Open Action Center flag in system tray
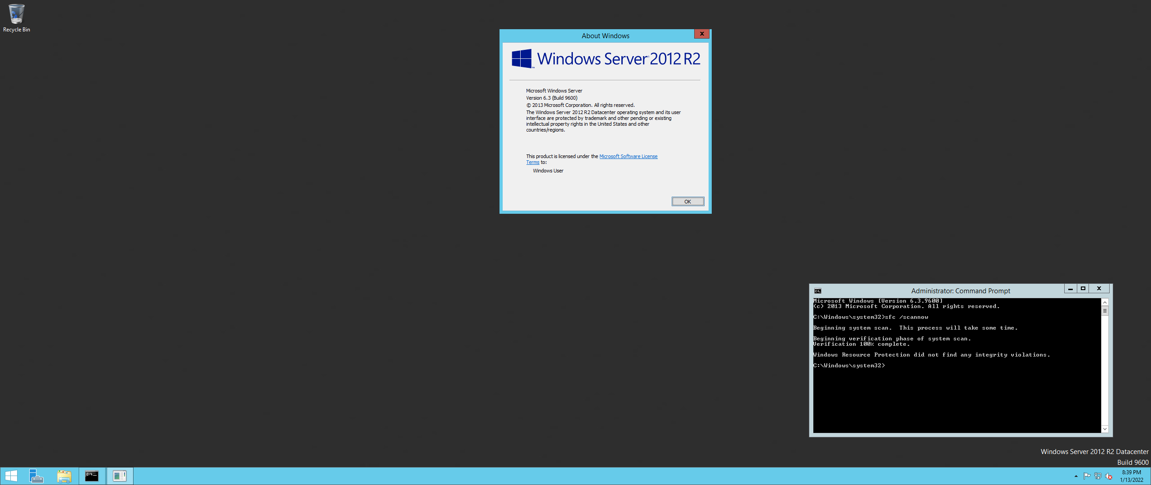Image resolution: width=1151 pixels, height=485 pixels. 1087,476
